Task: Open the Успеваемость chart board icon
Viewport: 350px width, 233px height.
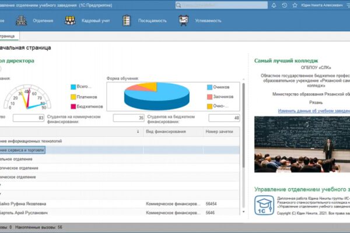Action: point(184,20)
